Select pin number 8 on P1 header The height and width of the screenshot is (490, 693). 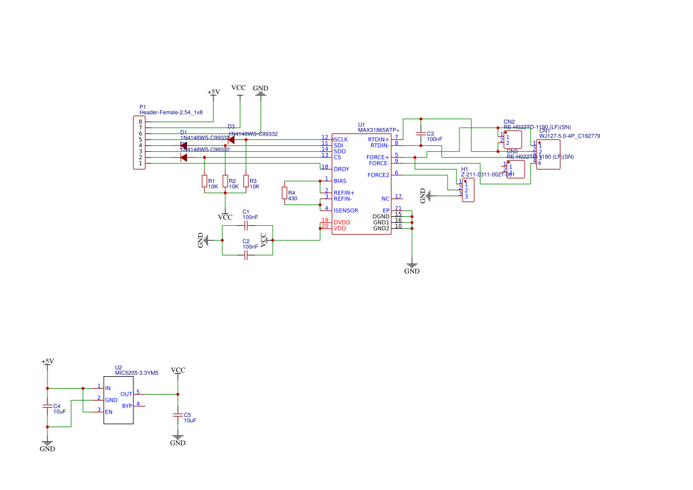coord(140,122)
